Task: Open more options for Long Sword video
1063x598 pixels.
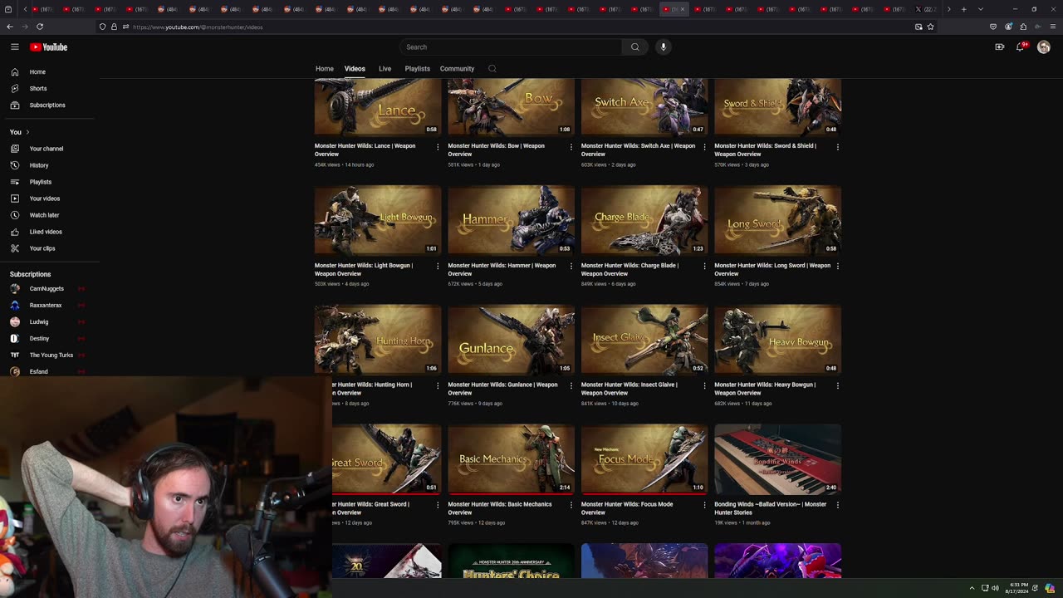Action: pyautogui.click(x=837, y=267)
